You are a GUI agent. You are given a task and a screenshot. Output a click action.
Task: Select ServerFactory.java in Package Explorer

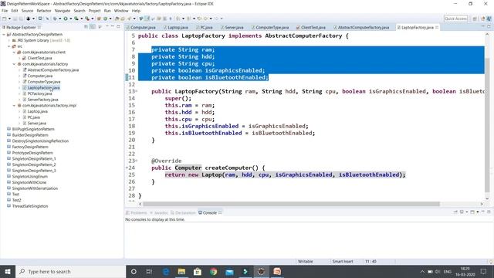pyautogui.click(x=42, y=100)
